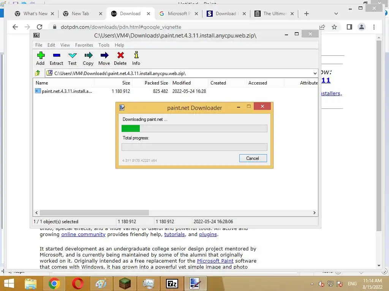
Task: Switch to the Paint app in the taskbar
Action: pyautogui.click(x=101, y=283)
